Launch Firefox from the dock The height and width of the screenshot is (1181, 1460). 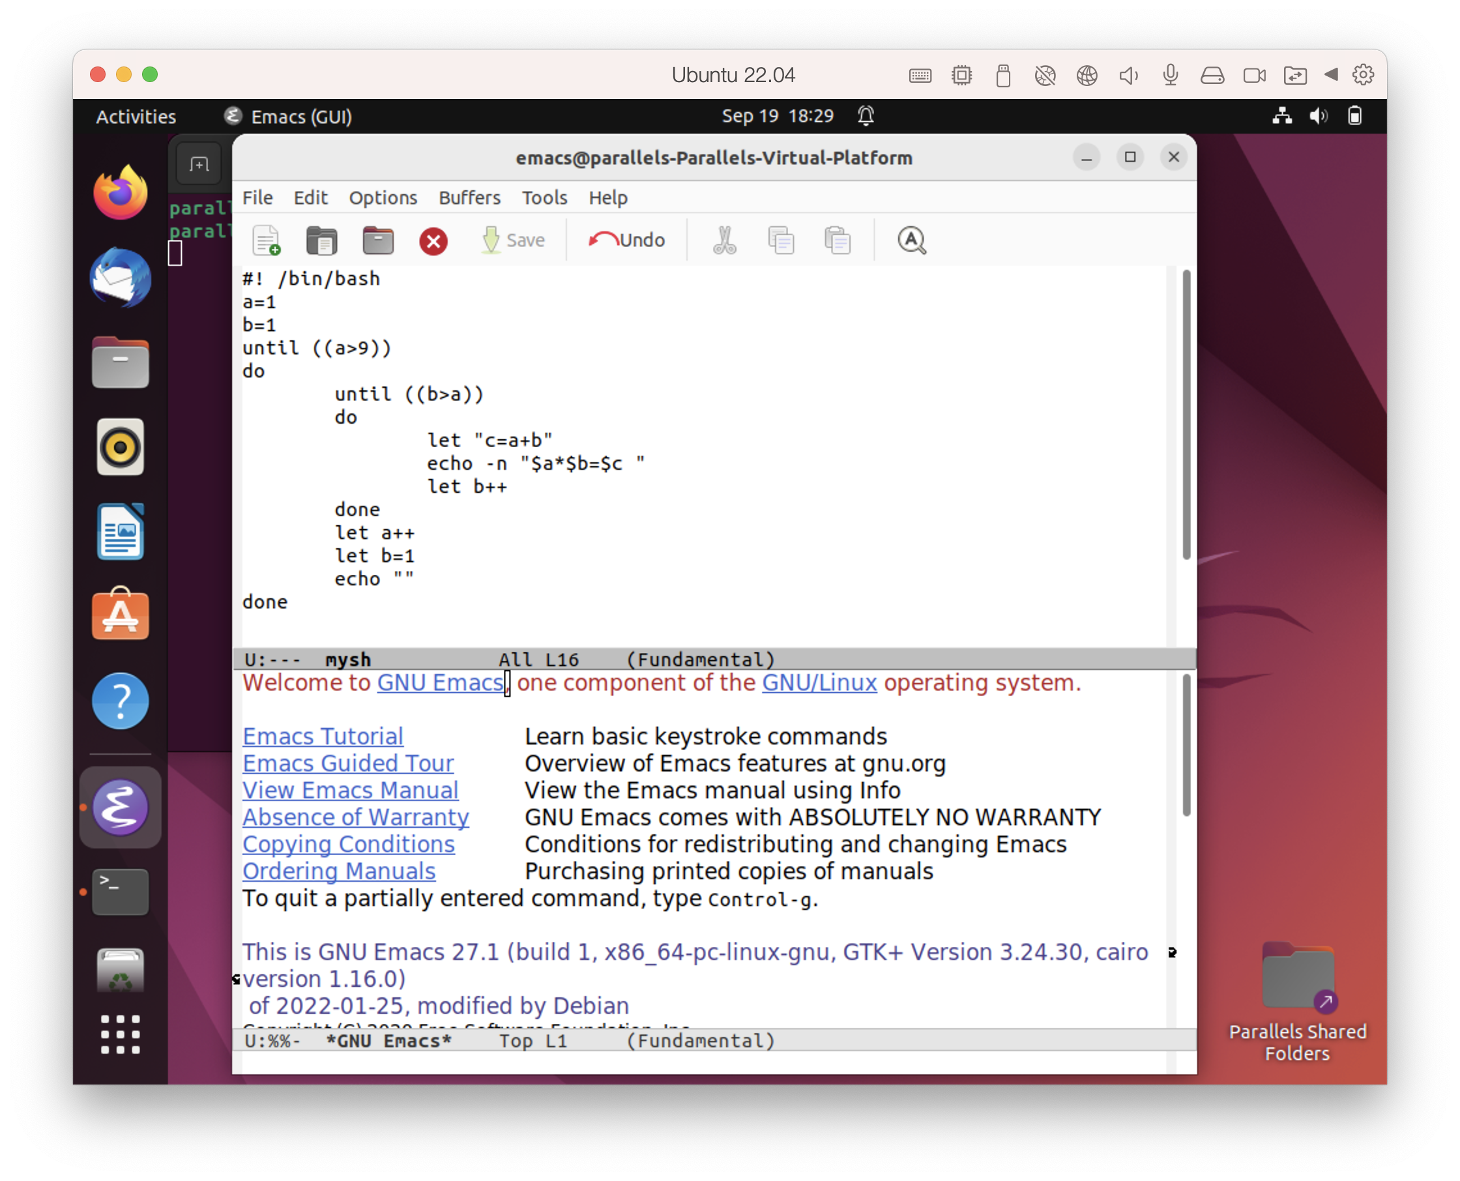coord(121,193)
